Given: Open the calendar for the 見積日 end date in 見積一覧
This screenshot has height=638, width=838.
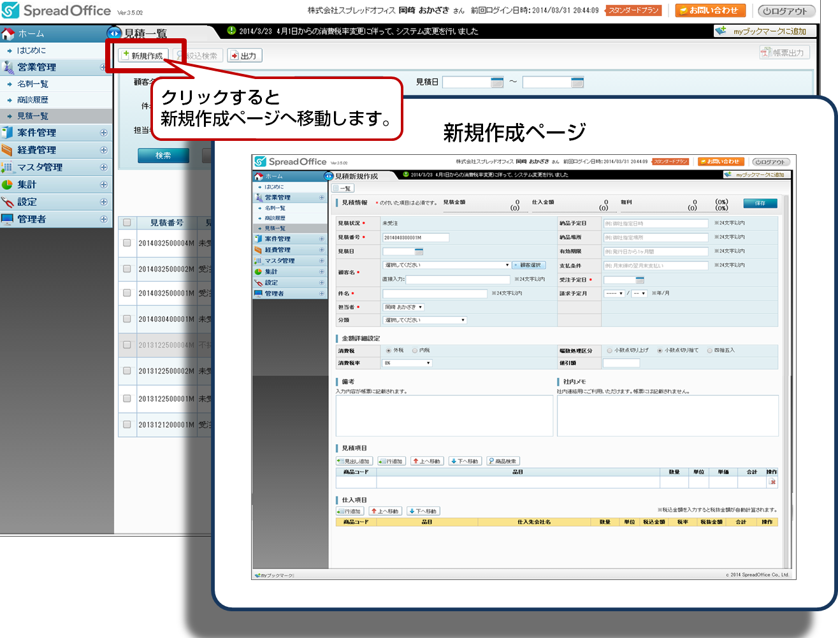Looking at the screenshot, I should (x=577, y=82).
